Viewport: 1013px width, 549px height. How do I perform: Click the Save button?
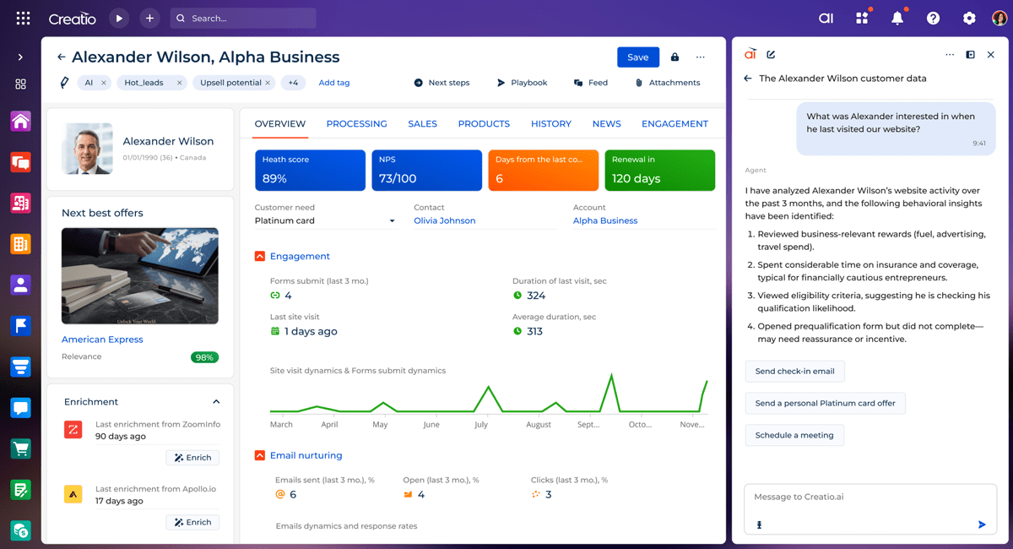[637, 57]
